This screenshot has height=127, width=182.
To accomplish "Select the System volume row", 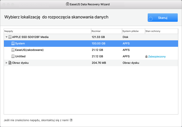I will point(91,43).
